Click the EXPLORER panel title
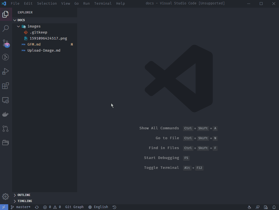279x210 pixels. [25, 12]
